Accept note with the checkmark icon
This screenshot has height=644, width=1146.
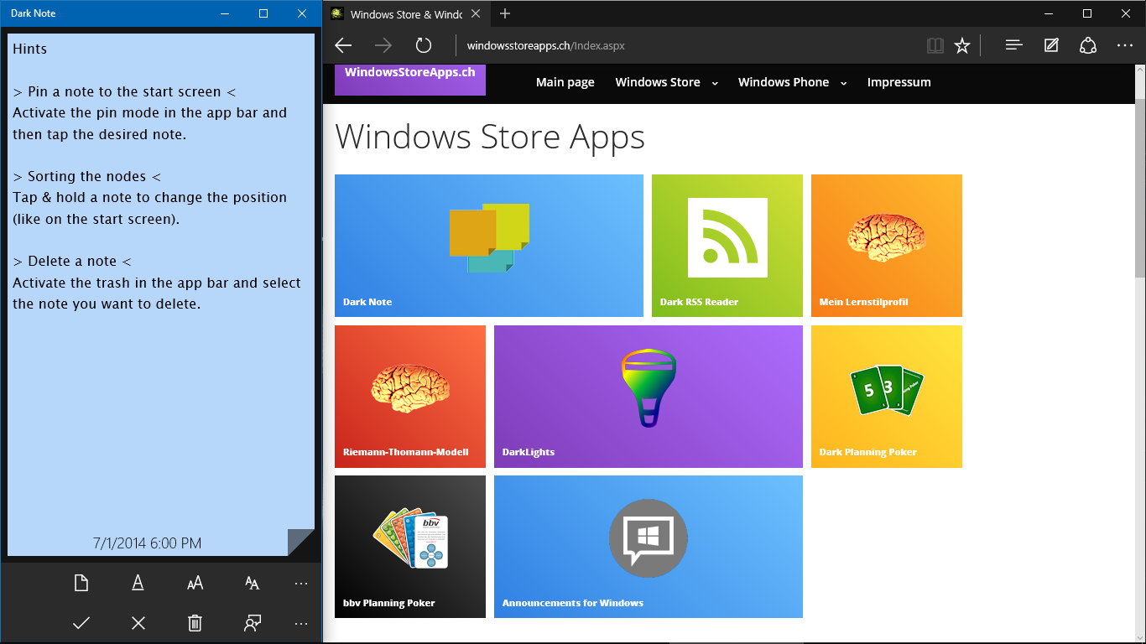[81, 623]
